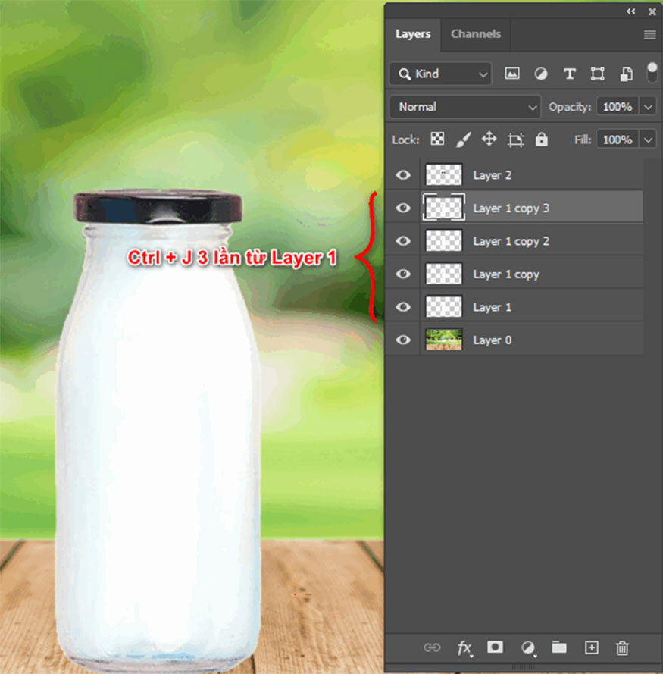Filter for type layers icon

point(569,74)
